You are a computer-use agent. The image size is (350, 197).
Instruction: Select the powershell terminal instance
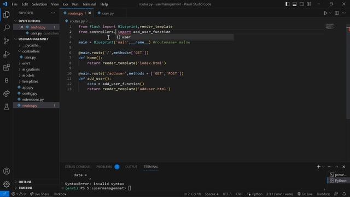pos(338,175)
